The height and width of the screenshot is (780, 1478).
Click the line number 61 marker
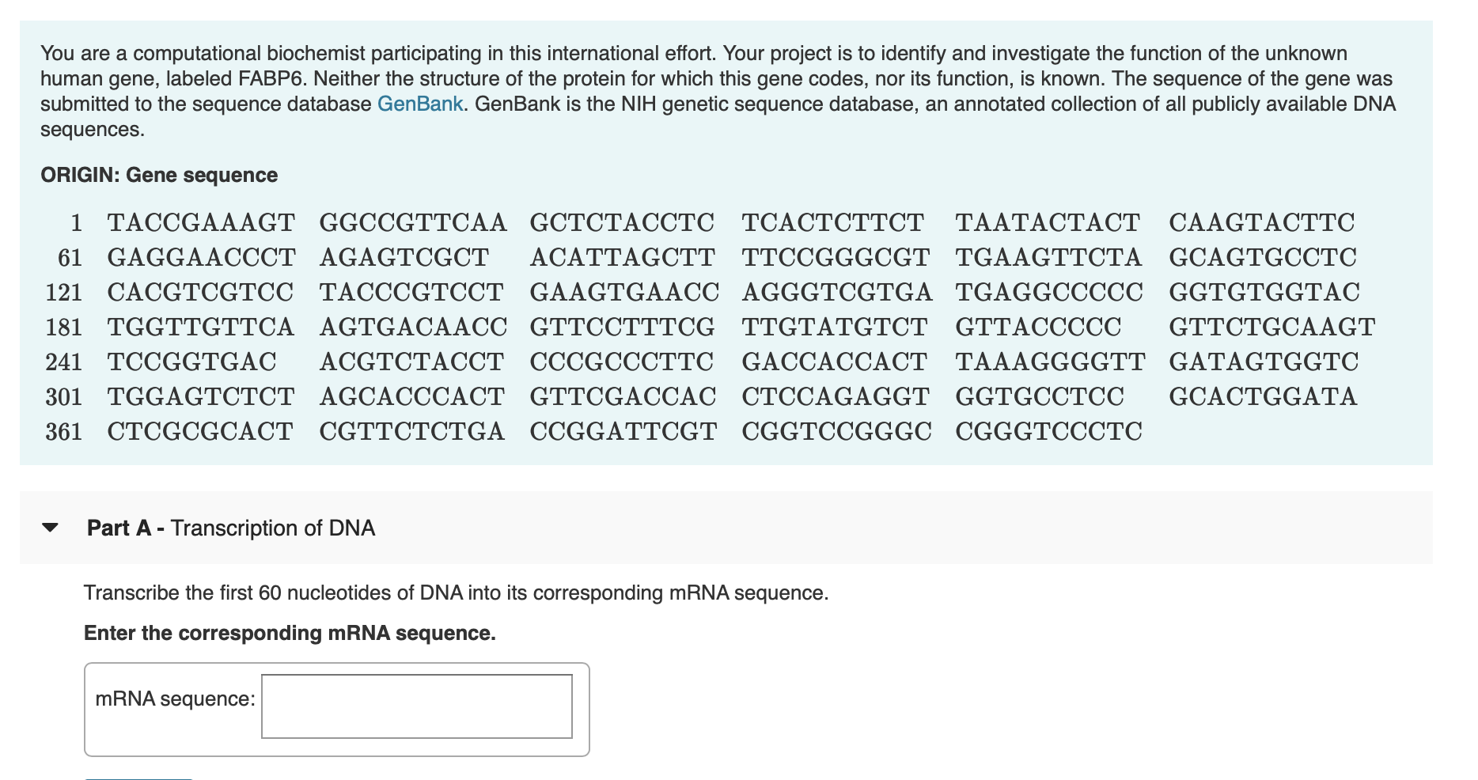pyautogui.click(x=70, y=257)
